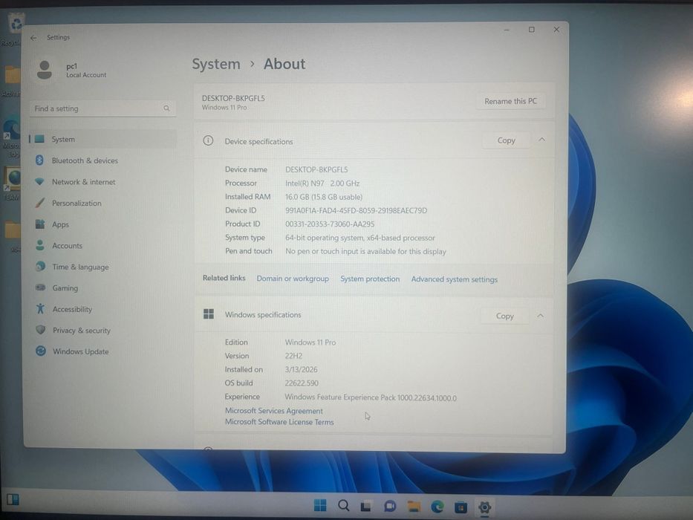Click the Installed on date 3/13/2026
This screenshot has width=693, height=520.
pos(301,370)
